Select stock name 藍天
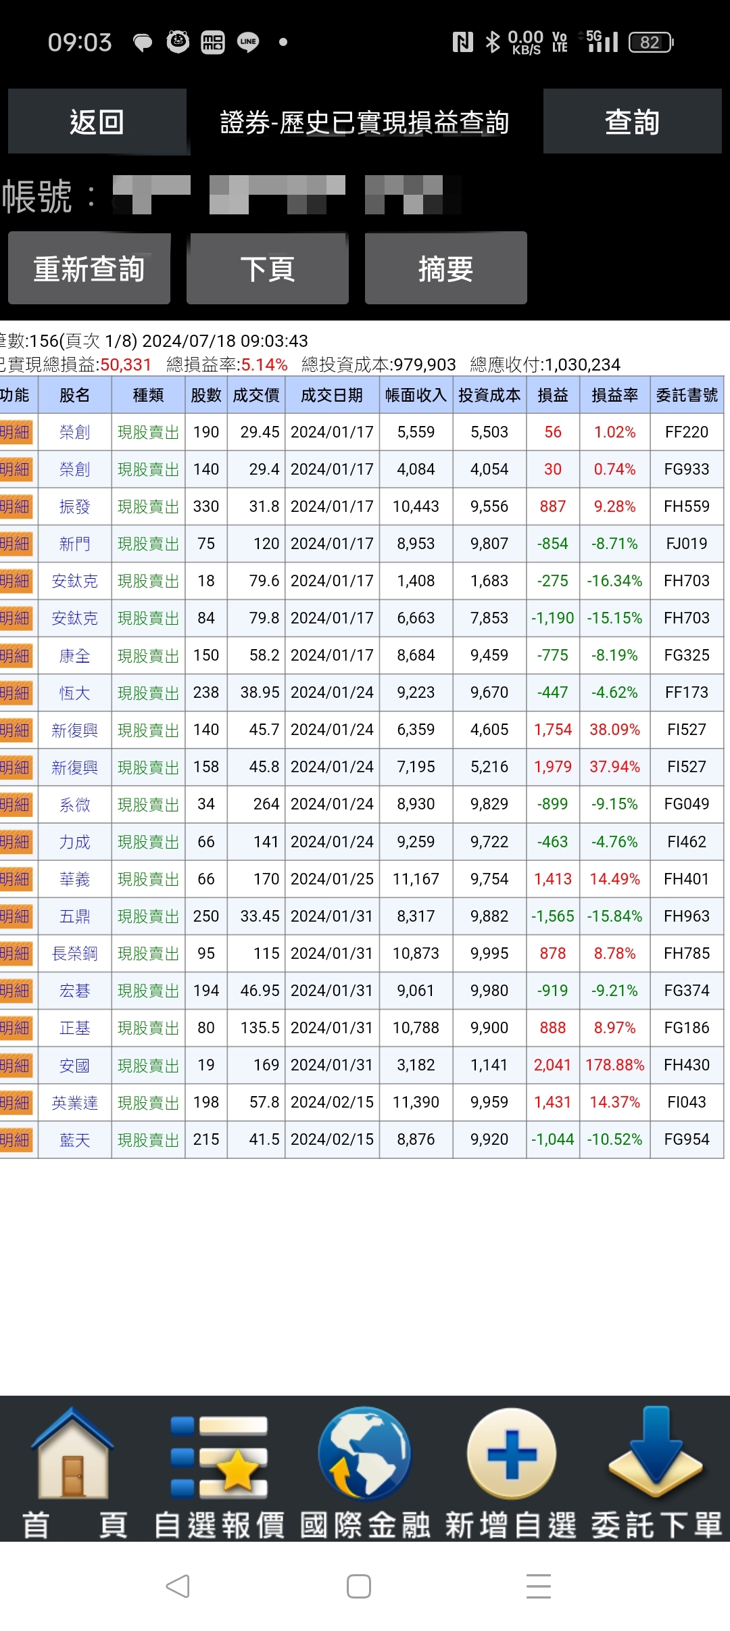The image size is (730, 1631). [74, 1139]
